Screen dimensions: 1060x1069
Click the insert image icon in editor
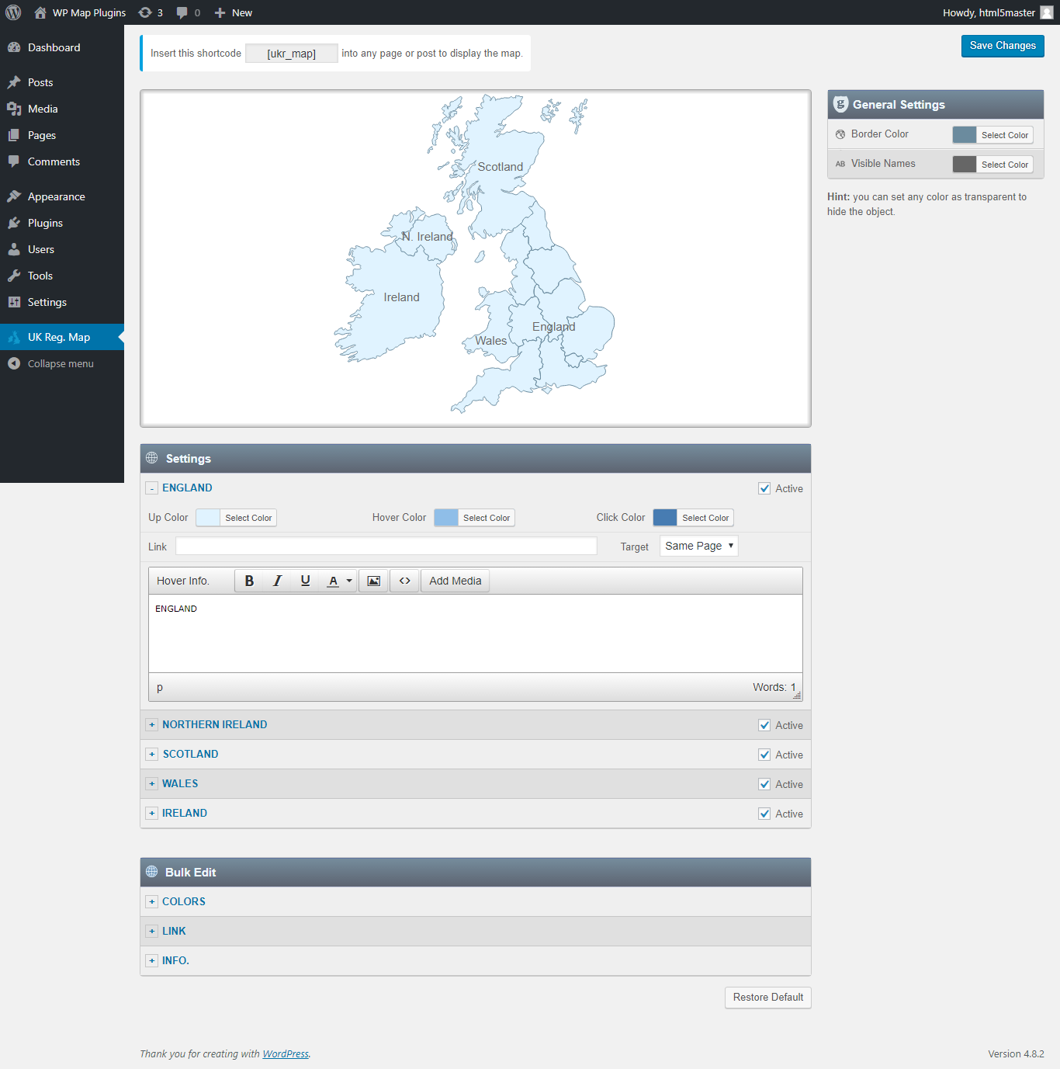[x=373, y=581]
